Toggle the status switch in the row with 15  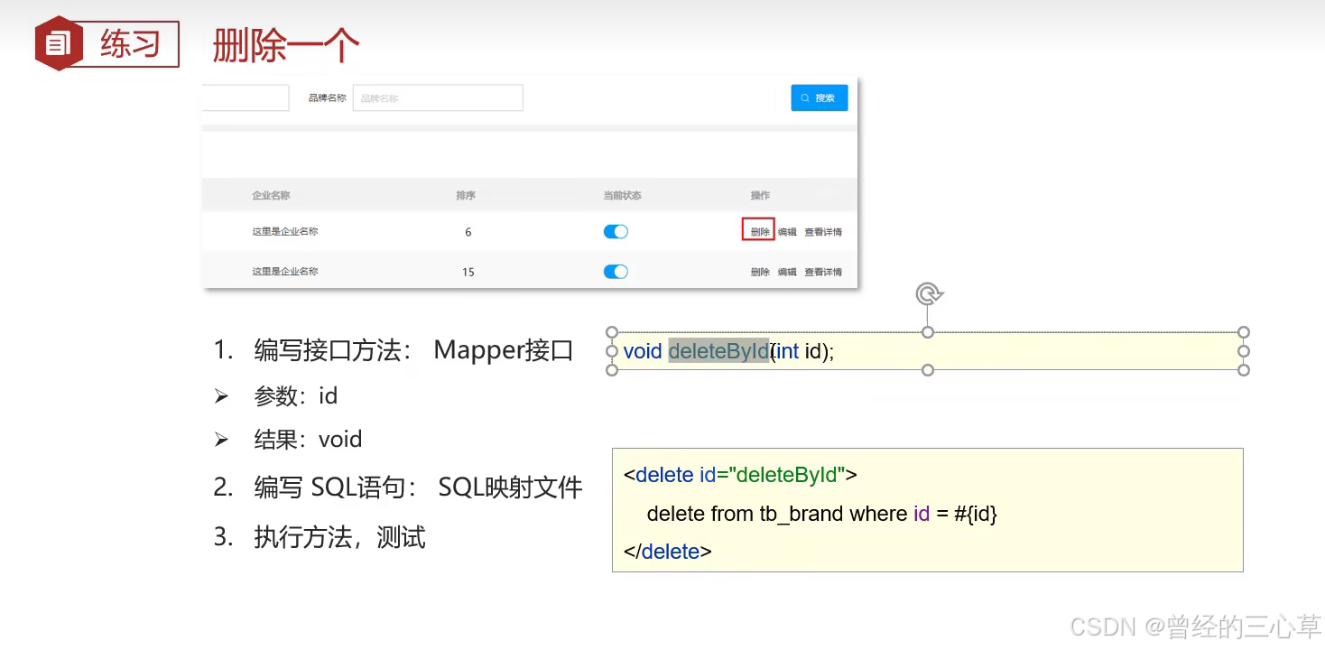(616, 272)
